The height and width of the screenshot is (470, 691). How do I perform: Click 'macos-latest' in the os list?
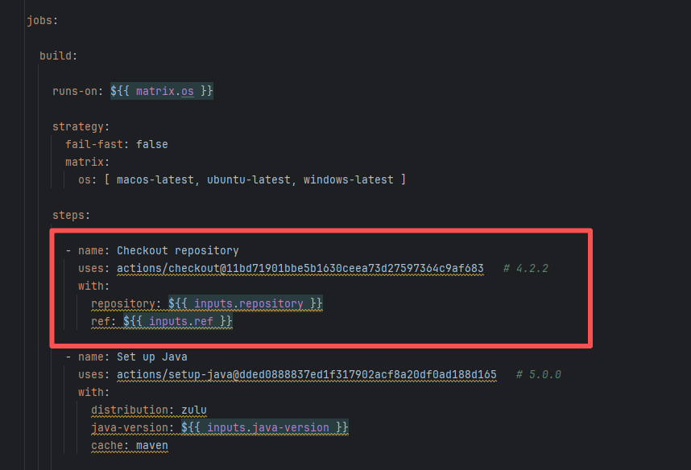(155, 179)
